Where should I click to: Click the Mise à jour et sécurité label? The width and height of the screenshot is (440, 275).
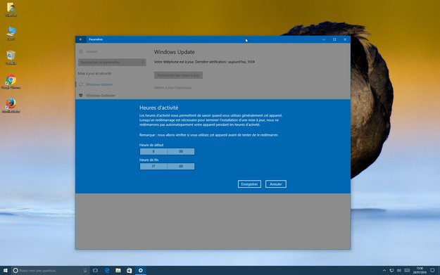94,73
